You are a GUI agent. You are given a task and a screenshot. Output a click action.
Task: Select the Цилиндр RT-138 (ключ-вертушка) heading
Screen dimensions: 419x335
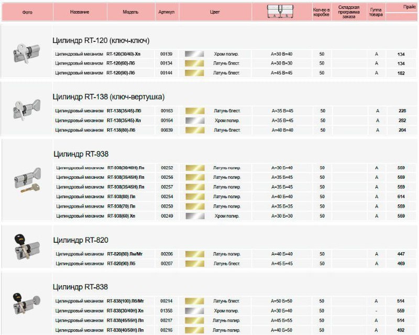coord(108,96)
